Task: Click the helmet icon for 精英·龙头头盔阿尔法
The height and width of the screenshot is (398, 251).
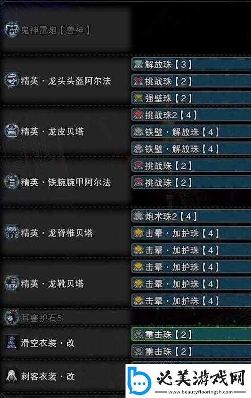Action: 12,80
